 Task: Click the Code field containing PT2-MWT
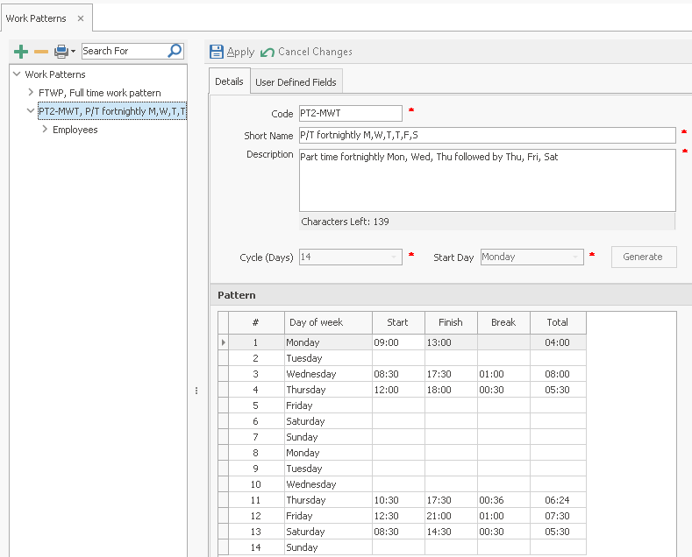pyautogui.click(x=351, y=113)
